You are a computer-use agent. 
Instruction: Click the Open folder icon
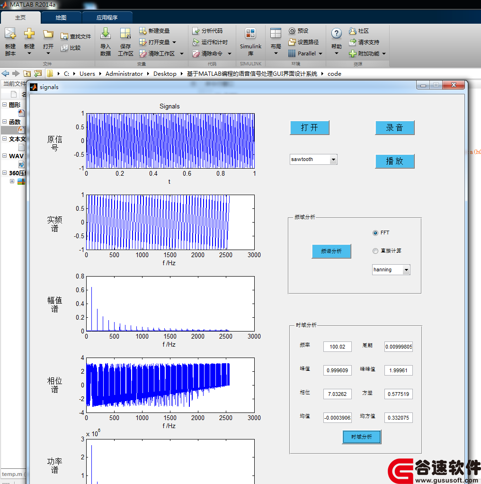48,34
